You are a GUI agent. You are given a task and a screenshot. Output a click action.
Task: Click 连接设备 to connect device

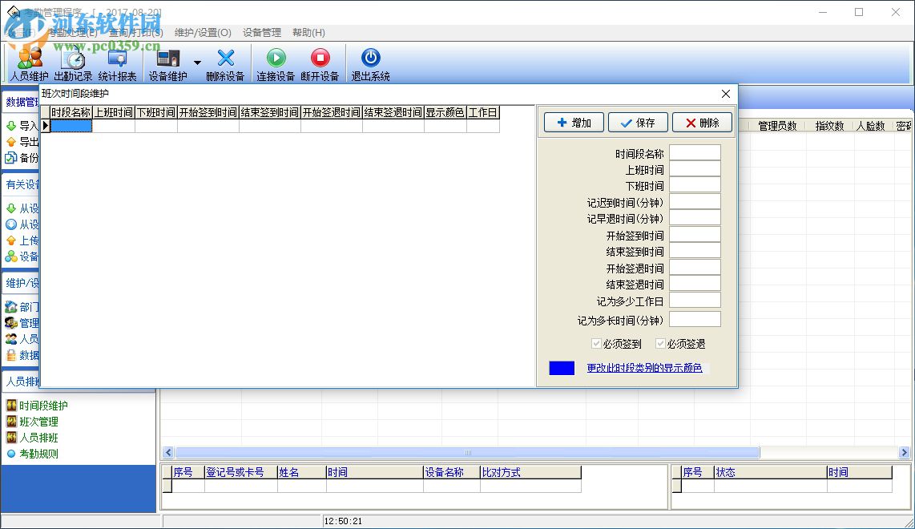coord(276,64)
